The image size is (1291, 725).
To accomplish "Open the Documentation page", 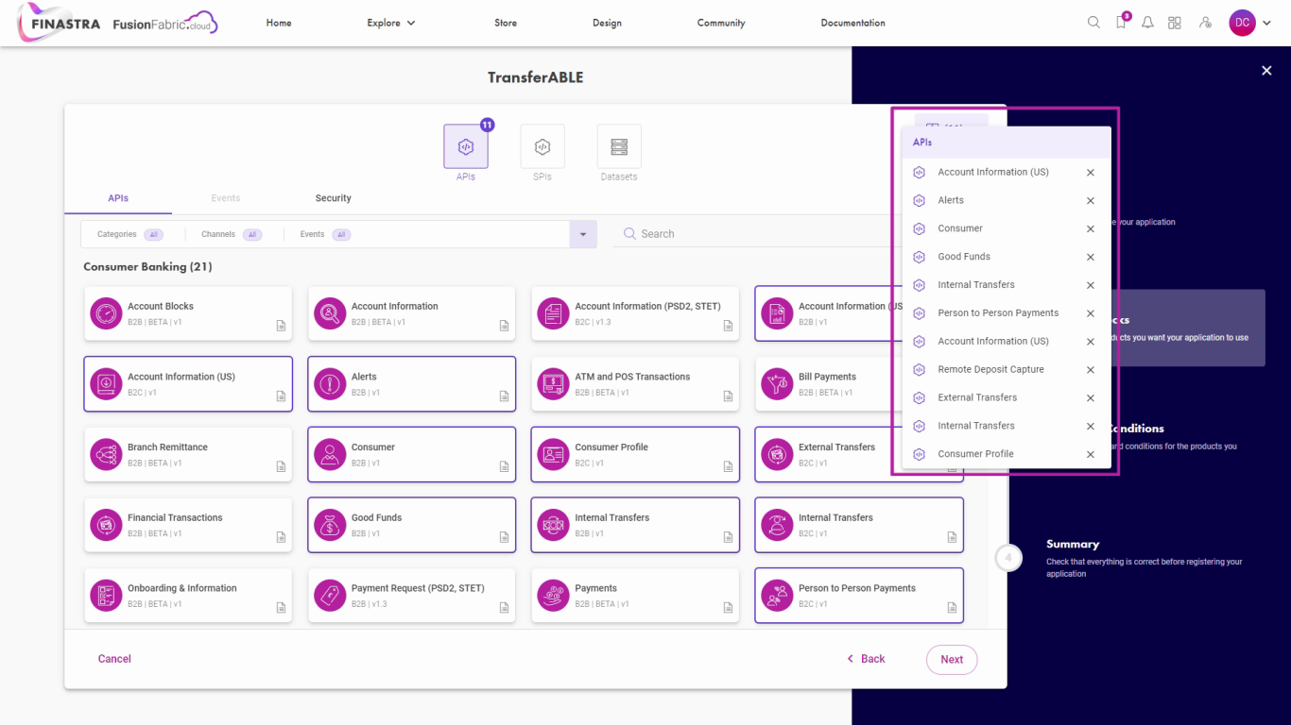I will (x=852, y=23).
